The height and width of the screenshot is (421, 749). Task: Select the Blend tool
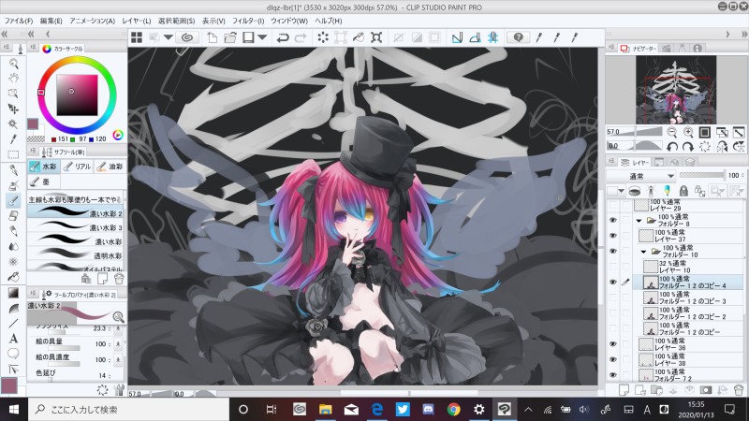(13, 246)
